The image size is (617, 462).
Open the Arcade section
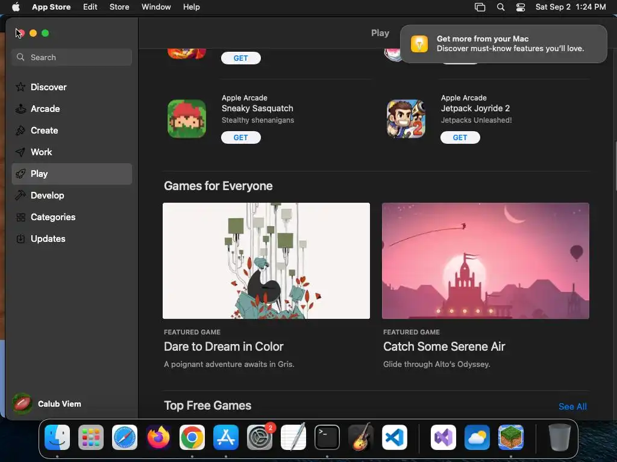pos(72,109)
